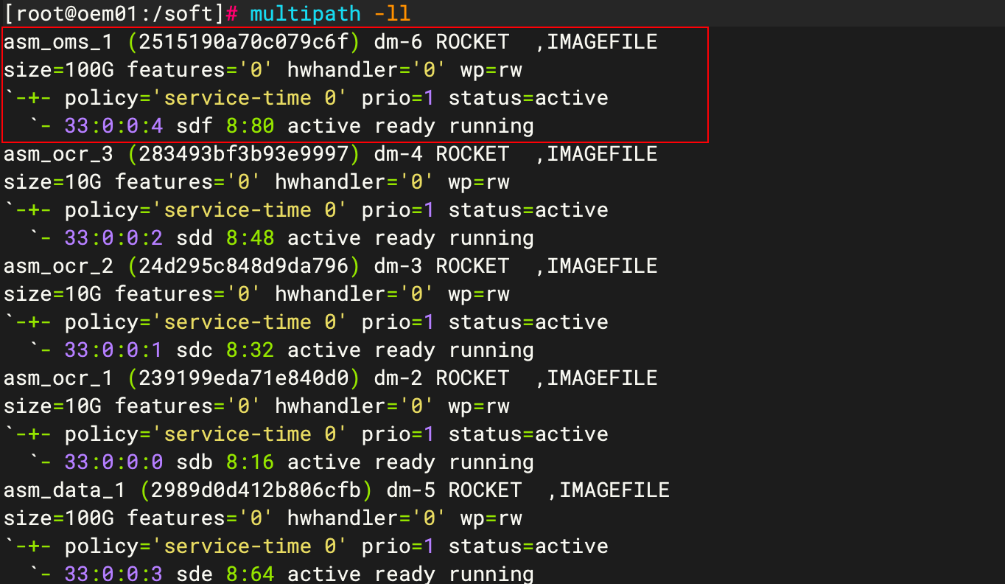1005x584 pixels.
Task: Select the asm_oms_1 device name
Action: point(59,42)
